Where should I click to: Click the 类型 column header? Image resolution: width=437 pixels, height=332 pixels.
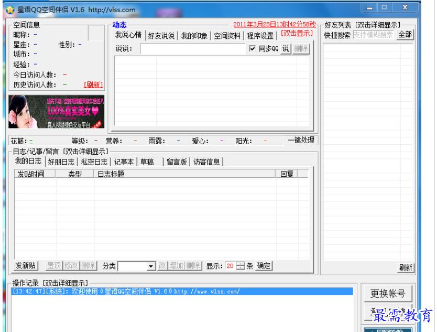75,174
